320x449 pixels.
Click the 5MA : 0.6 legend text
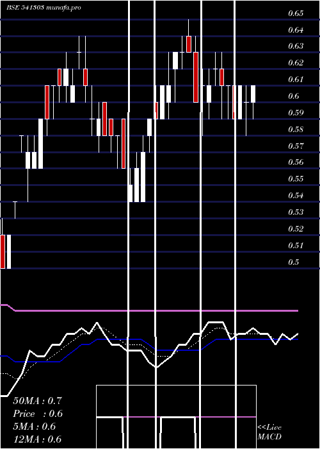(35, 427)
